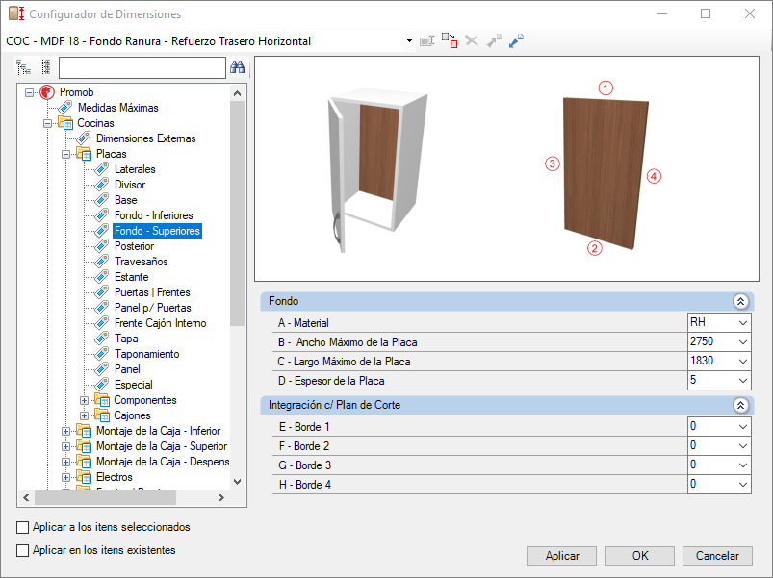Open the G - Borde 3 dropdown

(743, 465)
